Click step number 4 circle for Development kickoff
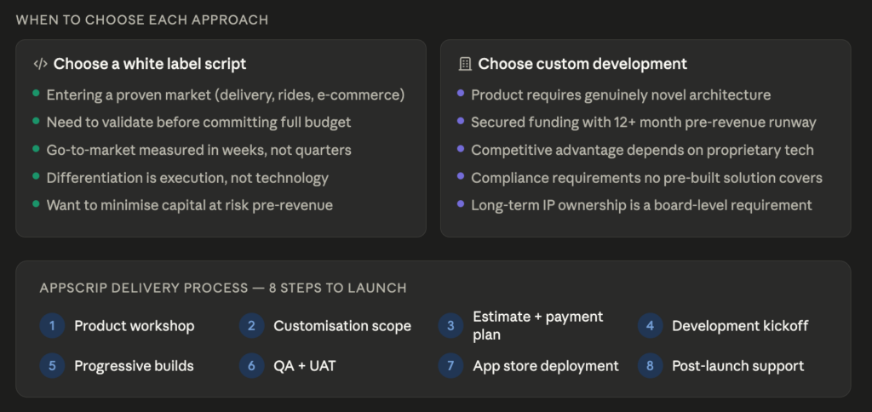The height and width of the screenshot is (412, 872). pyautogui.click(x=650, y=326)
